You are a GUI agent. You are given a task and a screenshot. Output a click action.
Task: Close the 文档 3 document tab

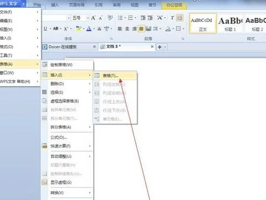[152, 47]
